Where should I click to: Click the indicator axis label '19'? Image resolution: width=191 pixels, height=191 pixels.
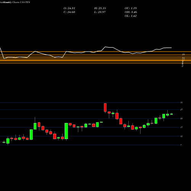[x=183, y=55]
